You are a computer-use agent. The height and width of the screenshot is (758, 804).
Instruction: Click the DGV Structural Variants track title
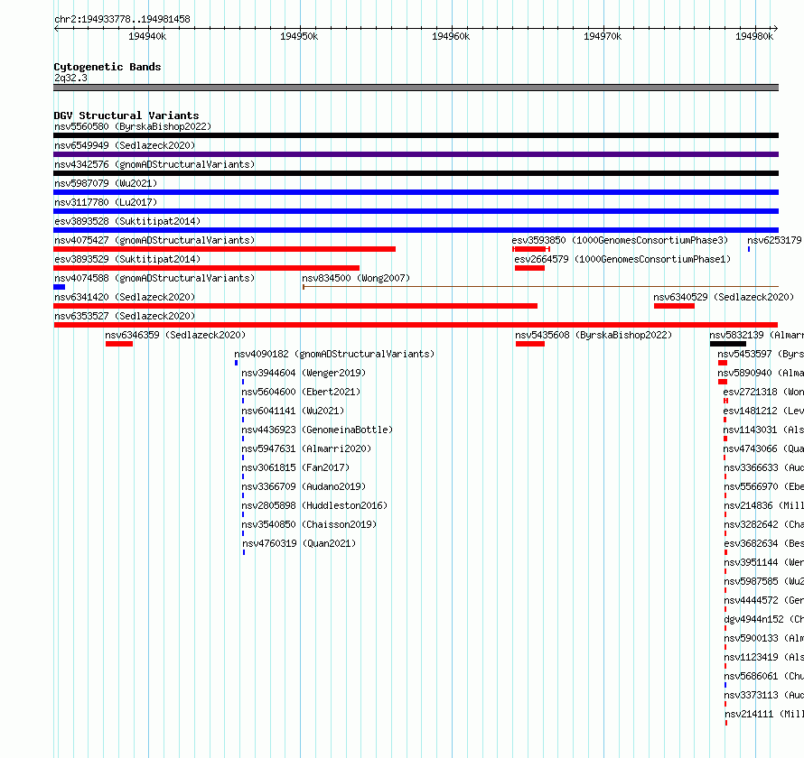[126, 116]
